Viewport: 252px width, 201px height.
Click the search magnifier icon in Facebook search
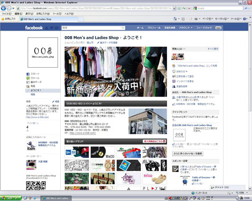tap(123, 28)
